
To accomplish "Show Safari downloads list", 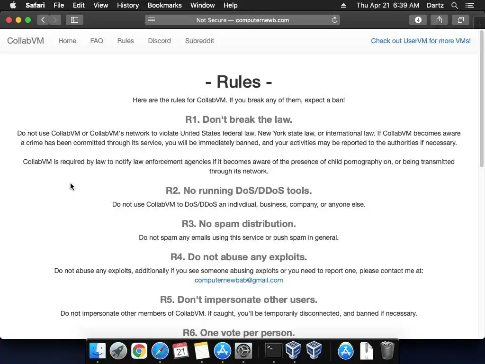I will (418, 20).
